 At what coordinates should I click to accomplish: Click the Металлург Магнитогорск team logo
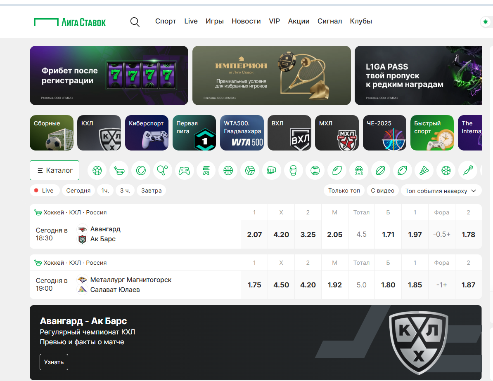coord(83,280)
